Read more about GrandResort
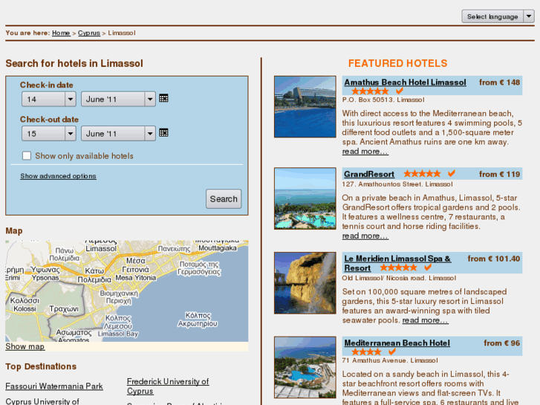540x405 pixels. [x=365, y=236]
